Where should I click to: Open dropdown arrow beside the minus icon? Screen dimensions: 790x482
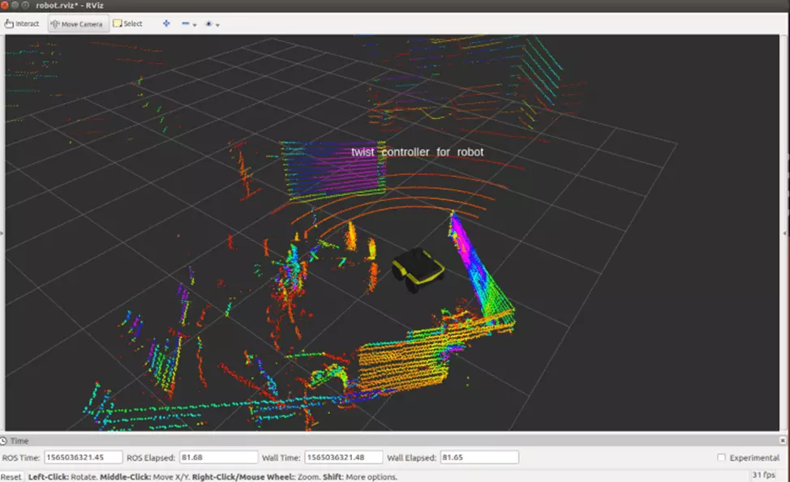pos(195,24)
